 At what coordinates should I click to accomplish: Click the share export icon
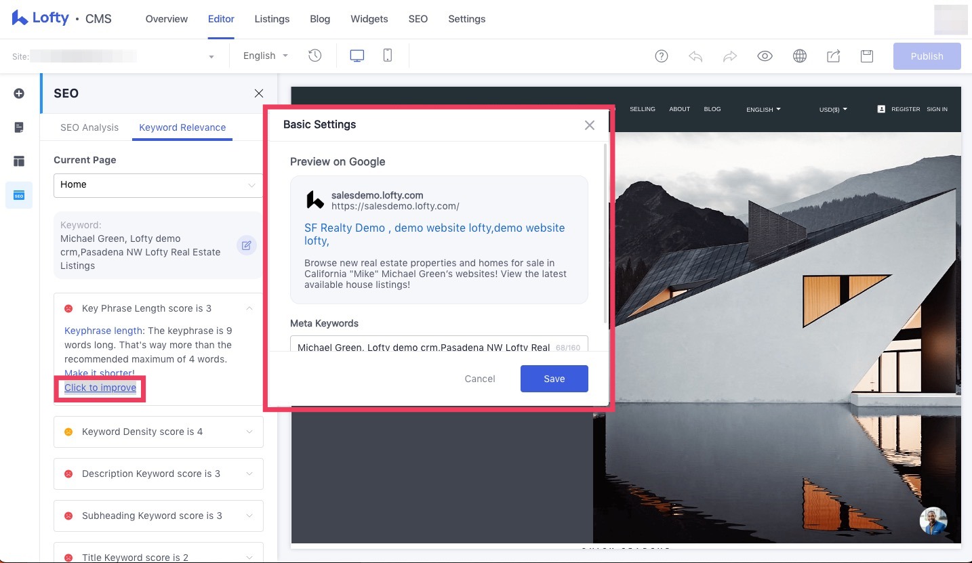[x=834, y=56]
